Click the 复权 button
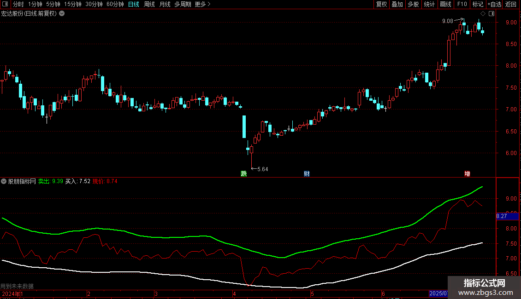 [x=381, y=4]
